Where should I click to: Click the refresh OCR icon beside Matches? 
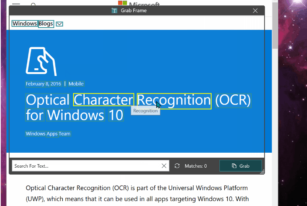tap(177, 166)
